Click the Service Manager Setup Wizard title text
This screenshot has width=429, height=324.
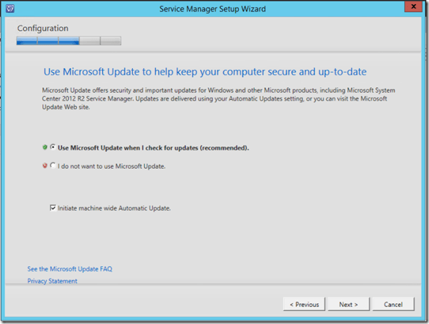212,9
